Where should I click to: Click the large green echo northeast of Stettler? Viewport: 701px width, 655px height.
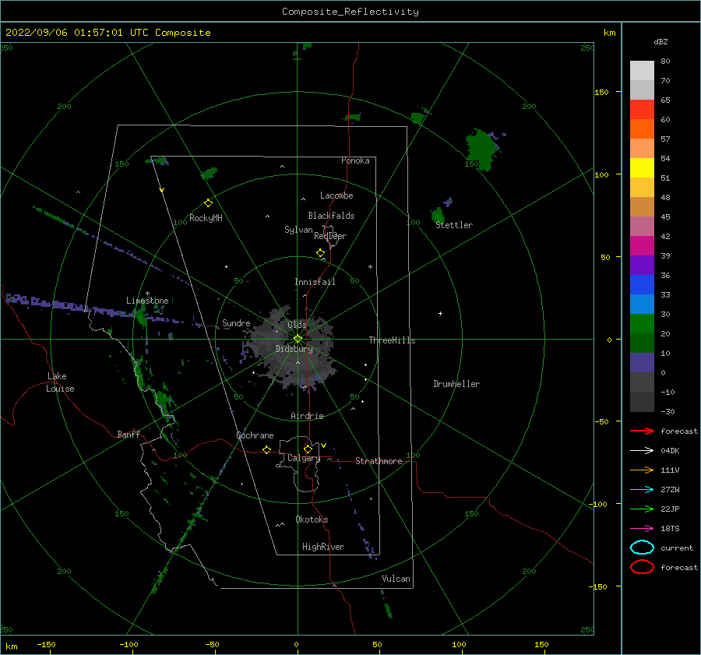(481, 149)
